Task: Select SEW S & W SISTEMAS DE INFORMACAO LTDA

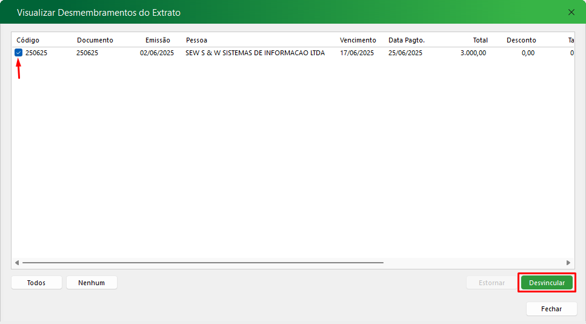Action: click(x=255, y=53)
